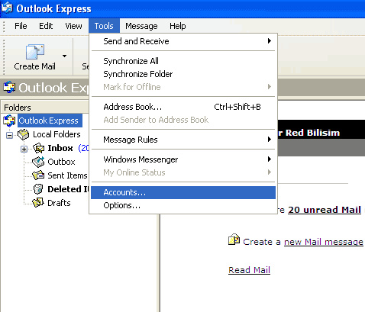This screenshot has width=365, height=312.
Task: Click the Local Folders icon
Action: tap(24, 134)
